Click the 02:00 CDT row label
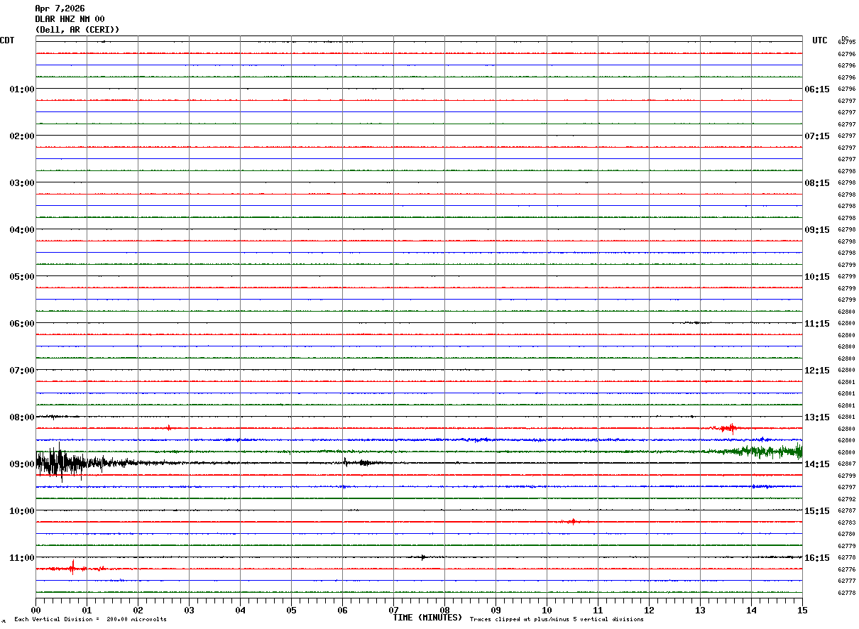859x629 pixels. [x=22, y=136]
